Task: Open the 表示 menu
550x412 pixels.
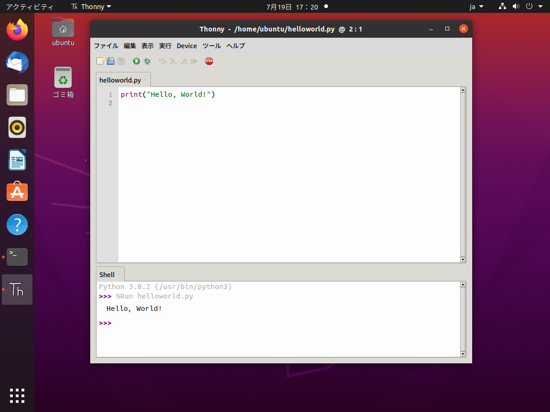Action: 148,46
